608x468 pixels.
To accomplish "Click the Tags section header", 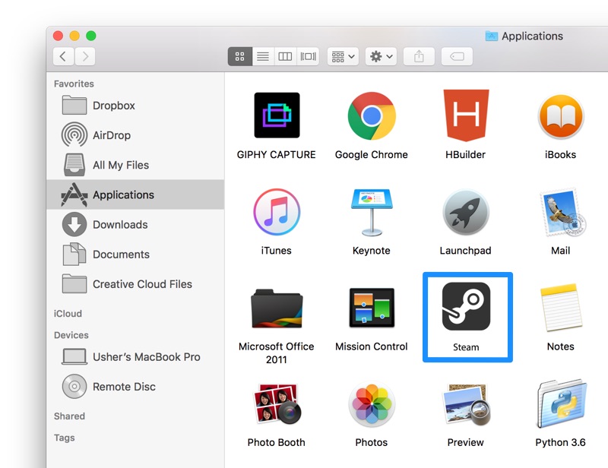I will click(65, 438).
